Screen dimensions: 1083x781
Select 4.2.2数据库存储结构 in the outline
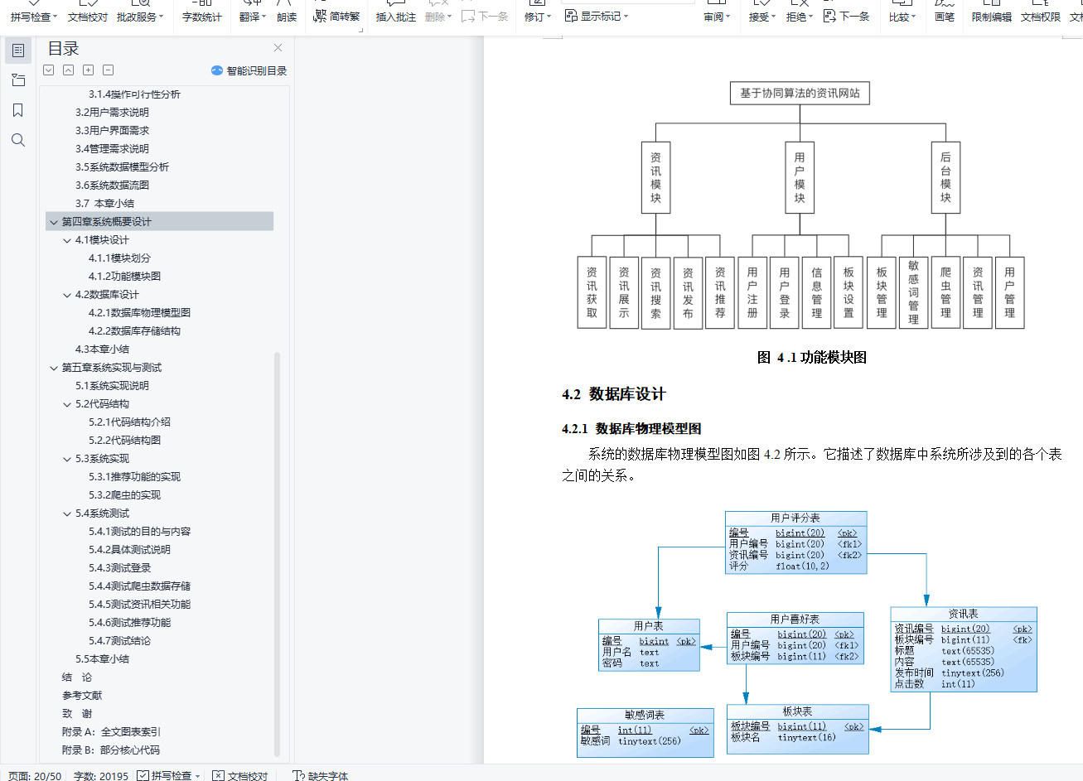(134, 331)
